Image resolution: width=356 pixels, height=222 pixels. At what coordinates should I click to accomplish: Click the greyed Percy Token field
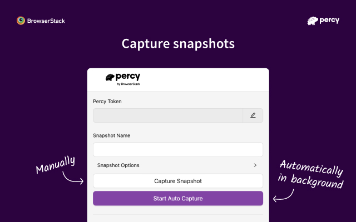coord(167,115)
